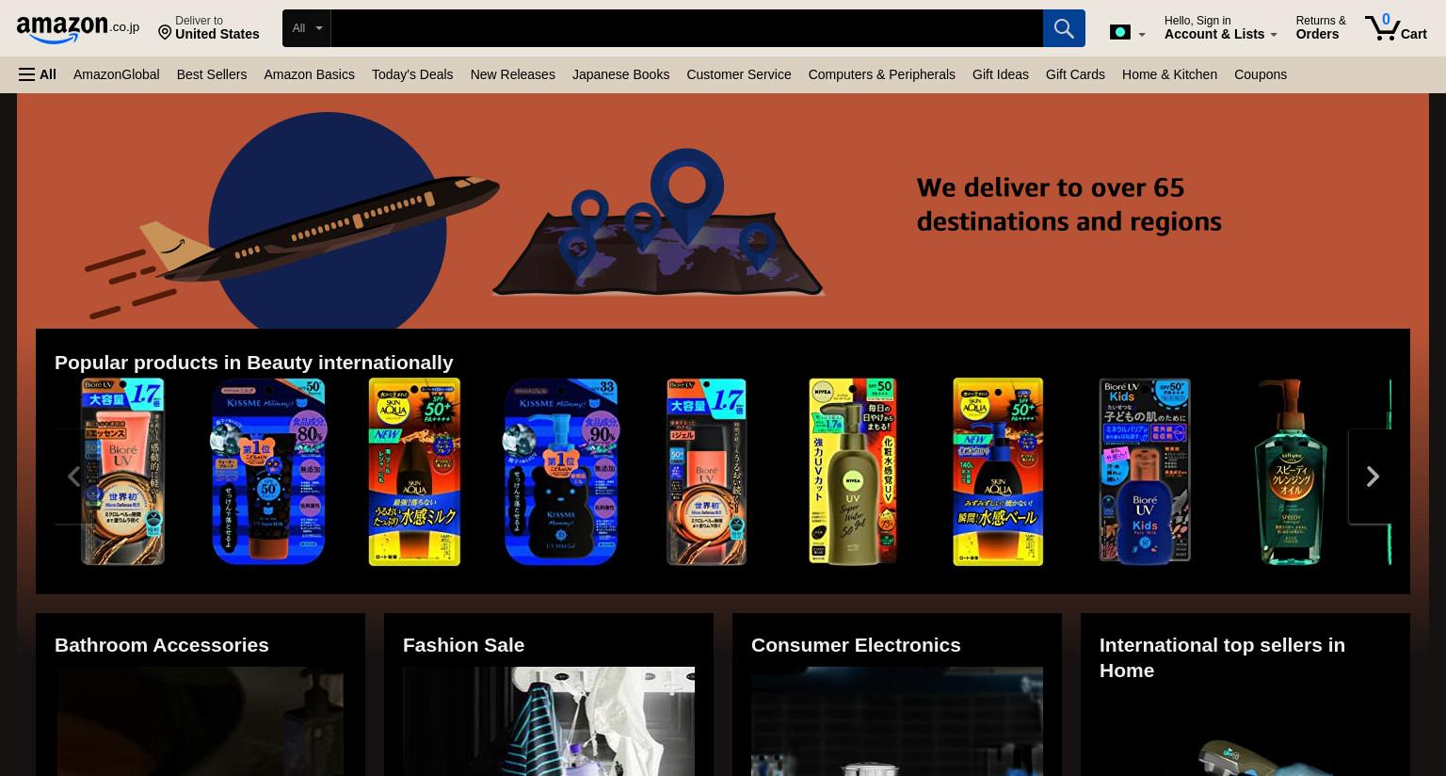Go to previous carousel slide arrow
The height and width of the screenshot is (776, 1446).
coord(73,477)
